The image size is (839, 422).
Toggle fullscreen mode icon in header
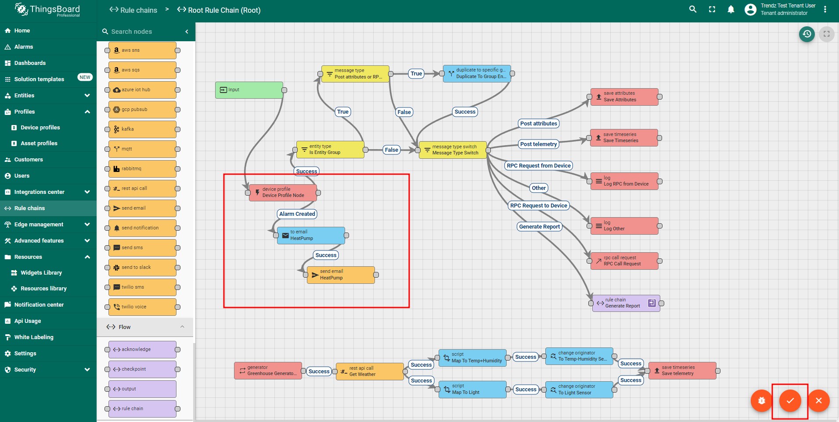point(712,9)
